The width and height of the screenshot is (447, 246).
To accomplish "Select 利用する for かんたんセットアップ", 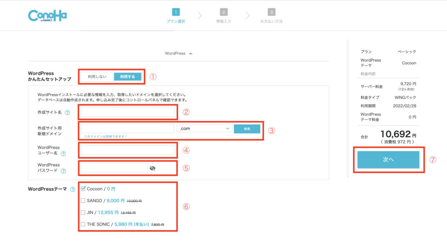I will [x=127, y=76].
